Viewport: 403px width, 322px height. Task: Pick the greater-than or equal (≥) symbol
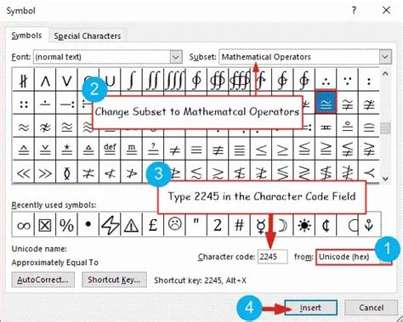(282, 150)
